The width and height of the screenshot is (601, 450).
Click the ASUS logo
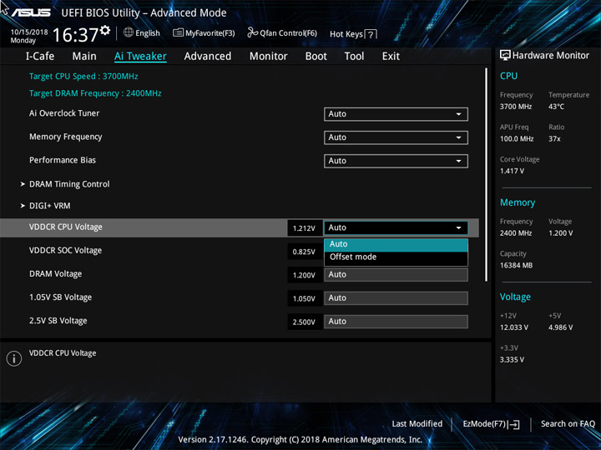tap(31, 12)
